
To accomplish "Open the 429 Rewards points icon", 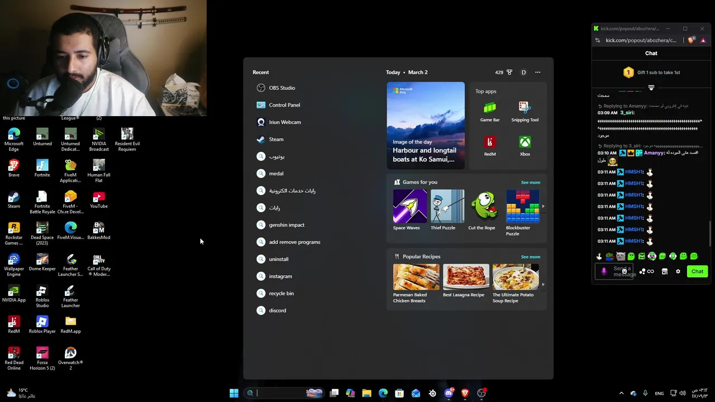I will (x=503, y=72).
